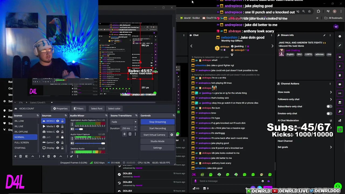Open source properties gear in Sources toolbar
This screenshot has width=345, height=194.
click(54, 156)
